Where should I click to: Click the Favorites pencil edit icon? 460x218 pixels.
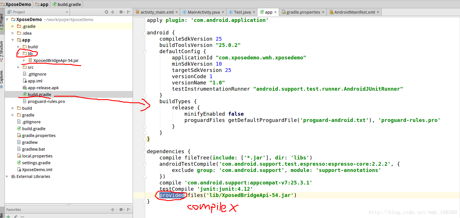(x=15, y=217)
